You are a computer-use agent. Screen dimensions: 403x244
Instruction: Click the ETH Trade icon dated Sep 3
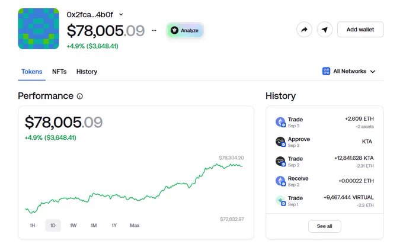280,122
